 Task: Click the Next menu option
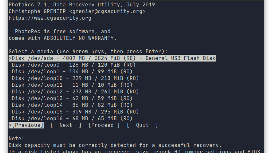(66, 125)
